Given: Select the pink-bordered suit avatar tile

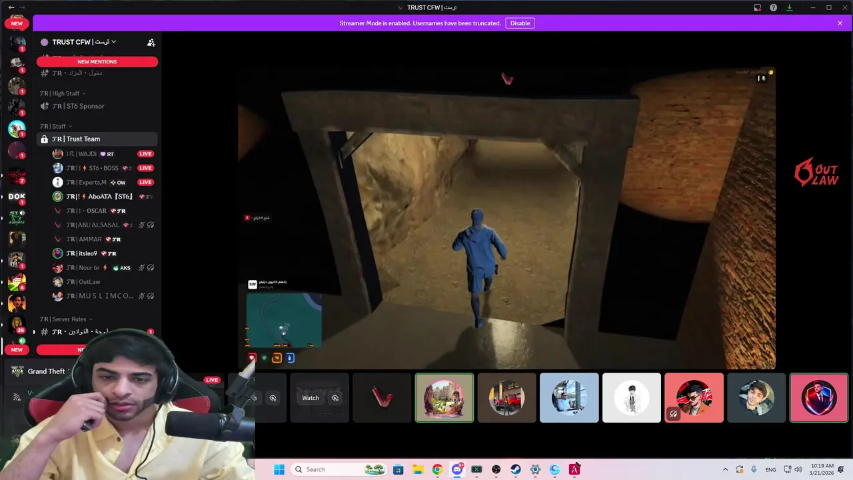Looking at the screenshot, I should pyautogui.click(x=819, y=398).
